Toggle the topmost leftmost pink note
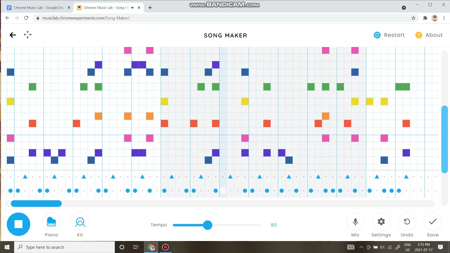Viewport: 450px width, 253px height. [x=128, y=50]
